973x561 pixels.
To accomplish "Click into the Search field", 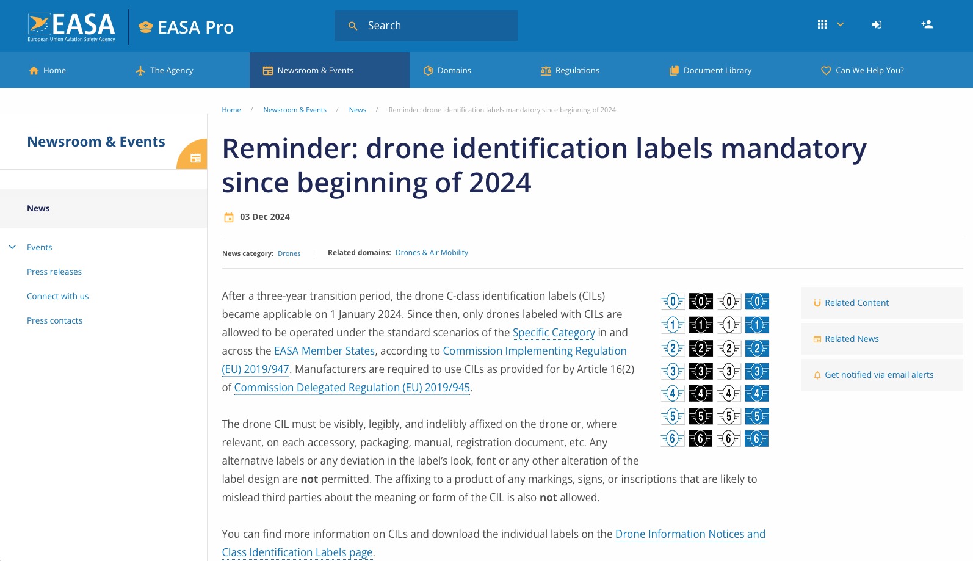I will (x=426, y=26).
